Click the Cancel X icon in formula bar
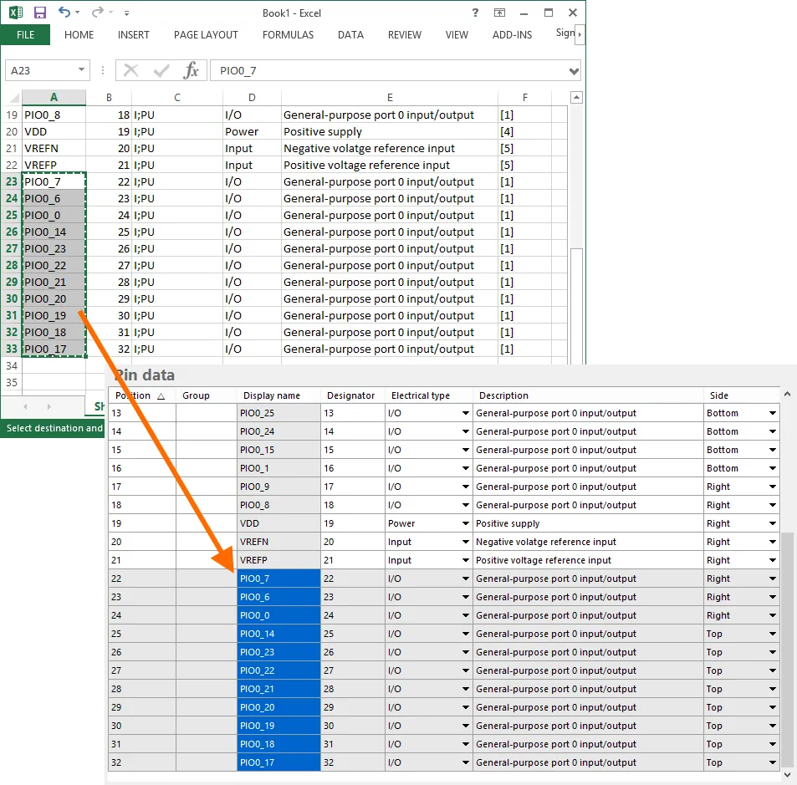The width and height of the screenshot is (797, 785). [x=131, y=71]
